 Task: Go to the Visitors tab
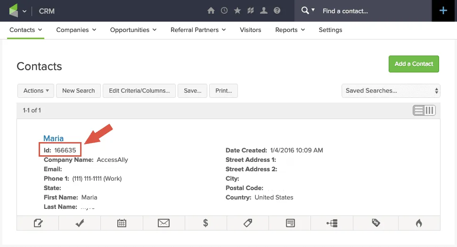click(x=250, y=30)
